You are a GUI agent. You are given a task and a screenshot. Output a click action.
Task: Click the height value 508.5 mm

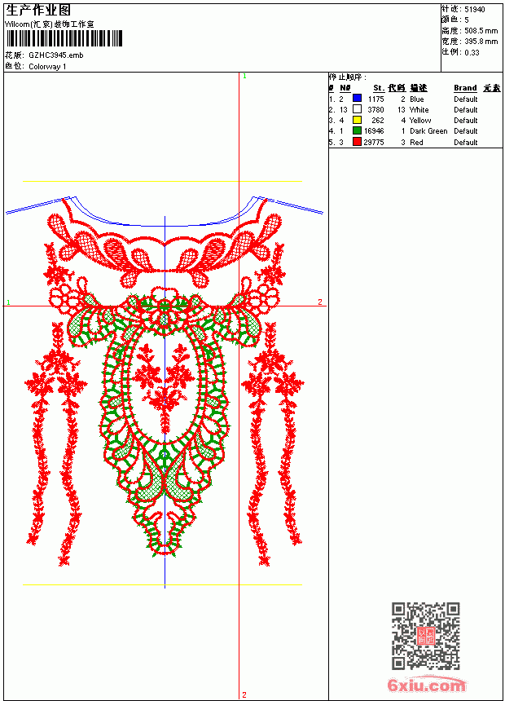tap(481, 31)
